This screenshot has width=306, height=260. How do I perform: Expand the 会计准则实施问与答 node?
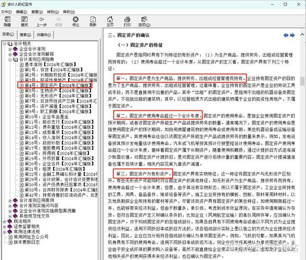click(x=10, y=206)
